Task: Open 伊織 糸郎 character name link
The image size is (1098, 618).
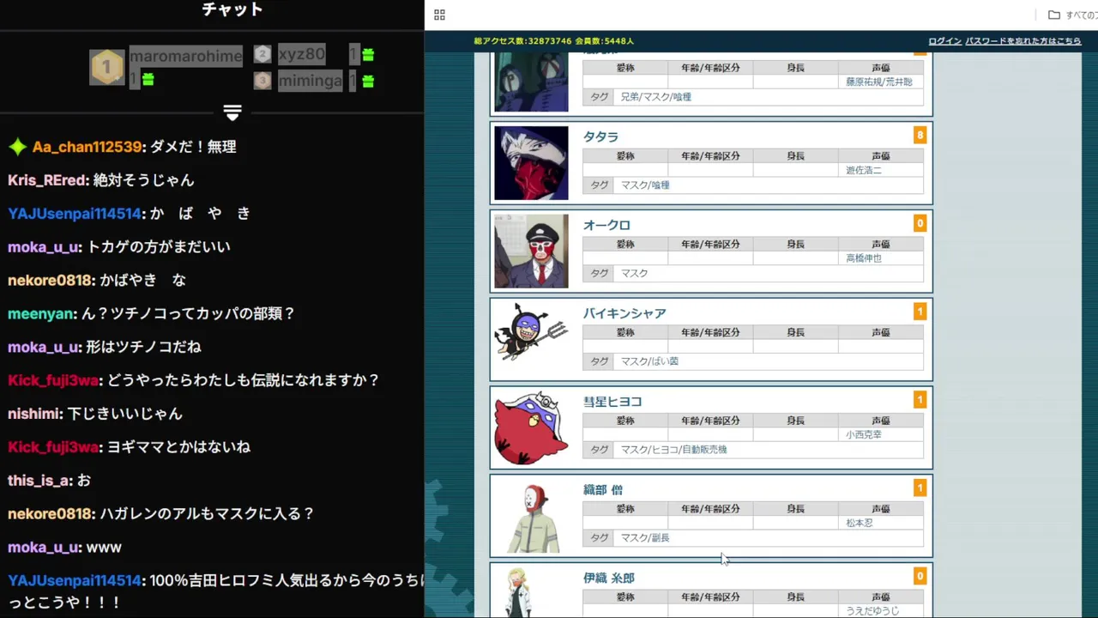Action: 609,579
